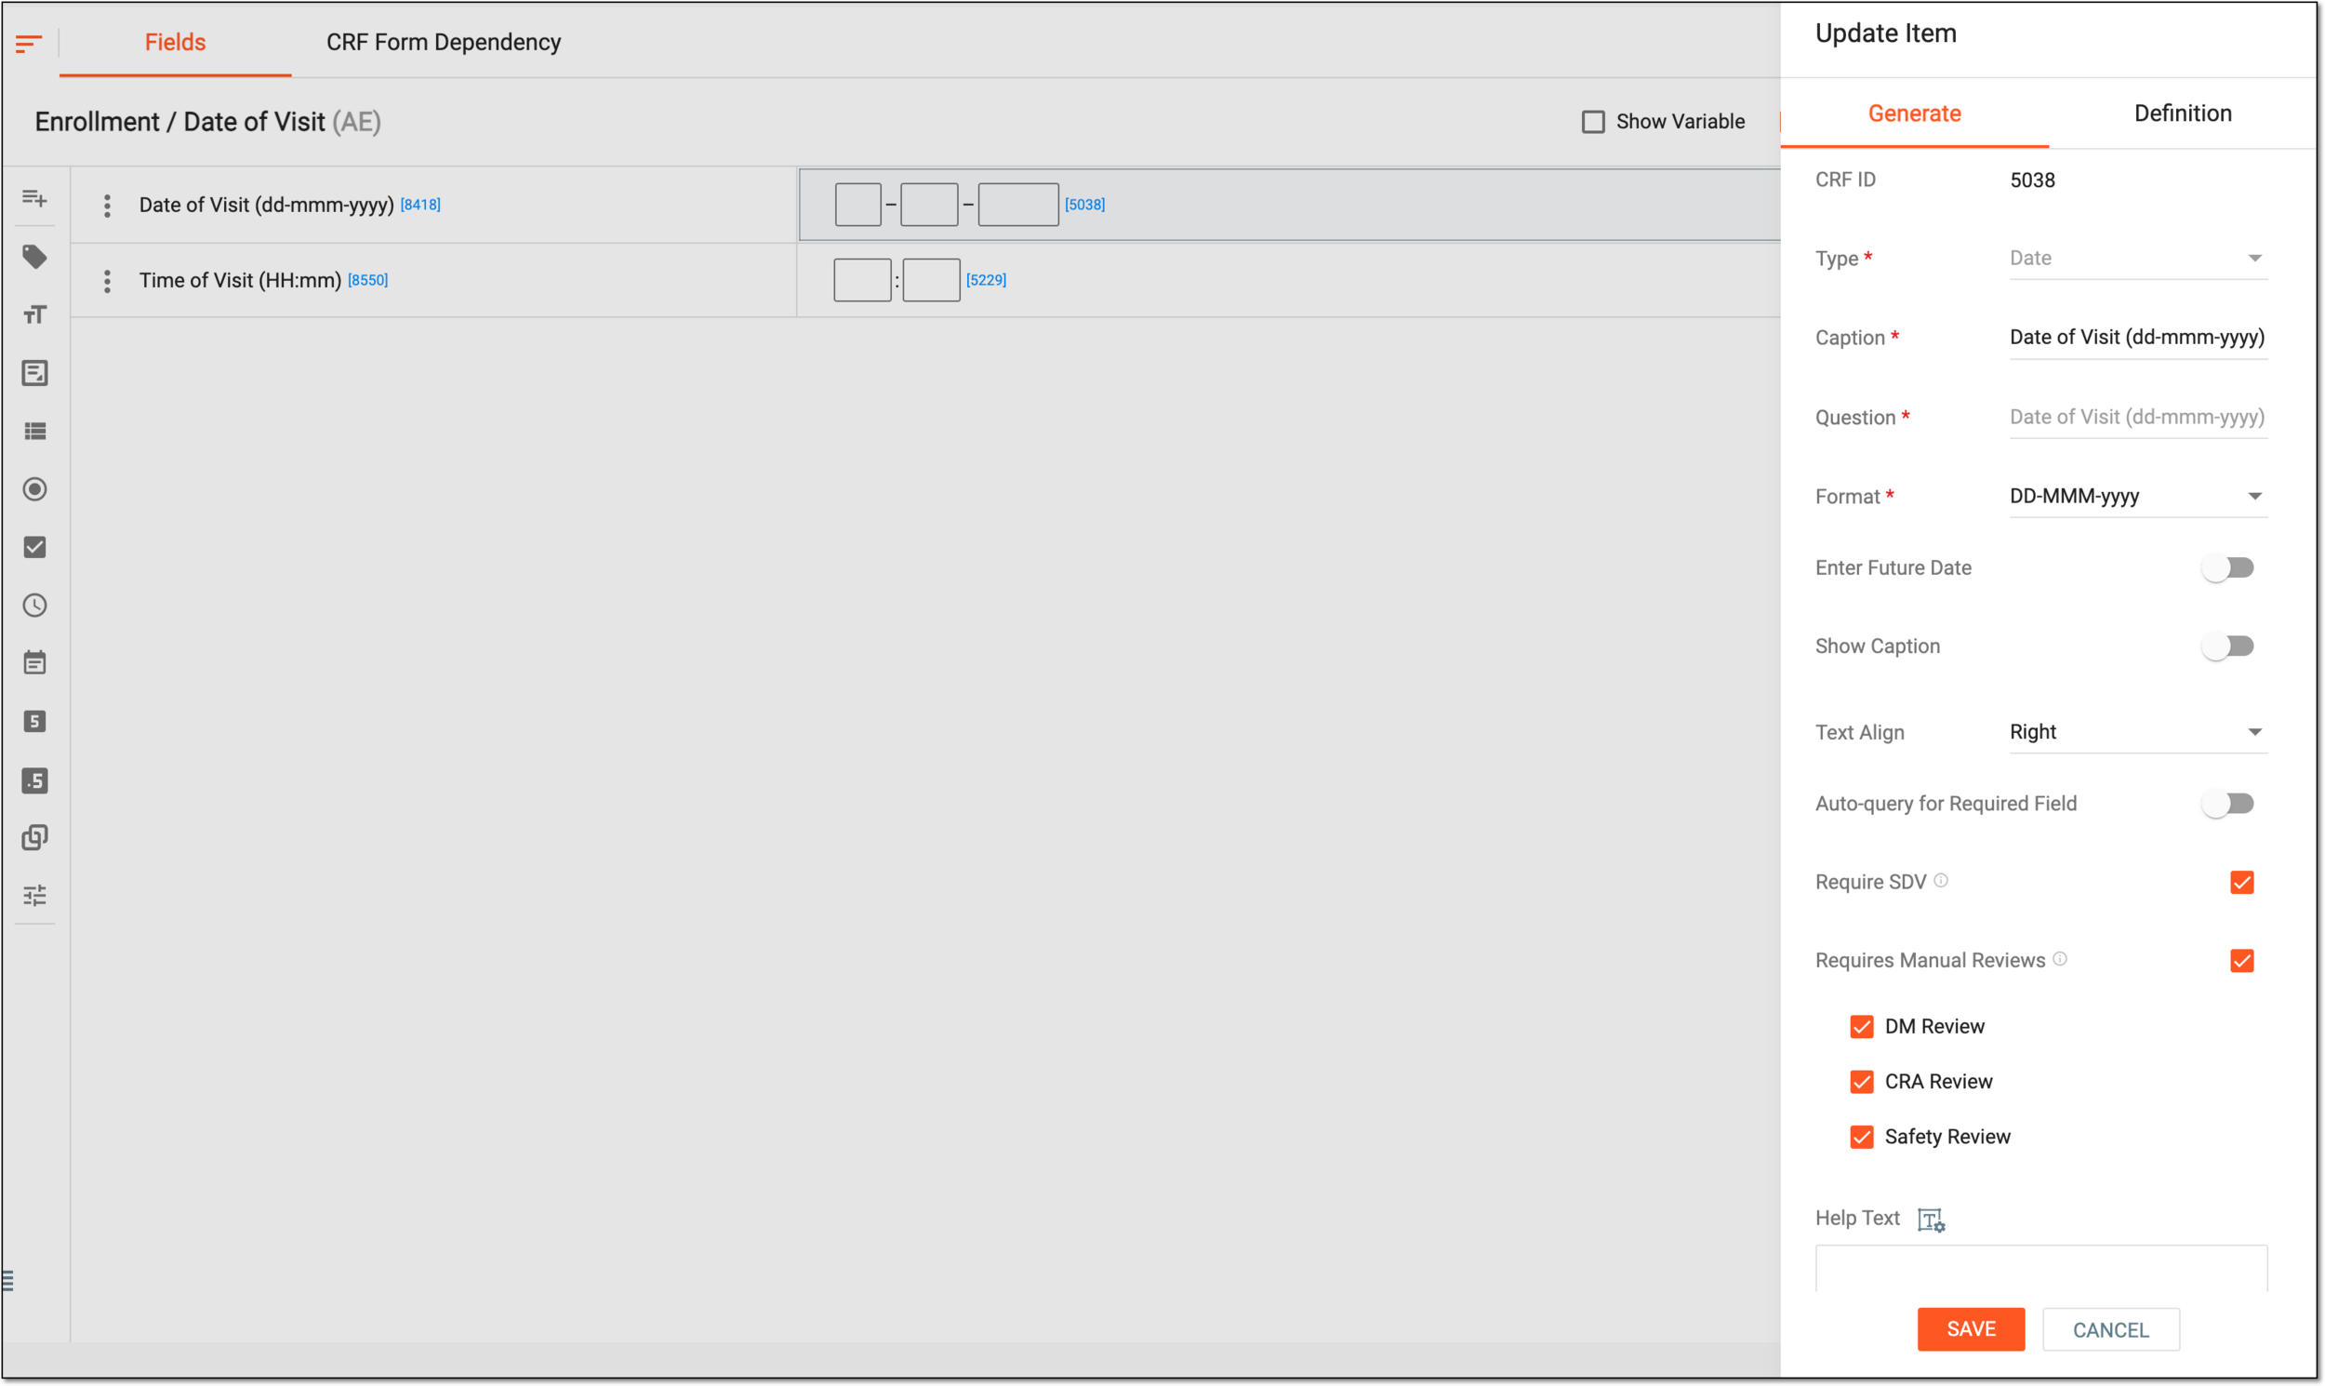The width and height of the screenshot is (2325, 1386).
Task: Click the Require SDV info icon
Action: pos(1941,881)
